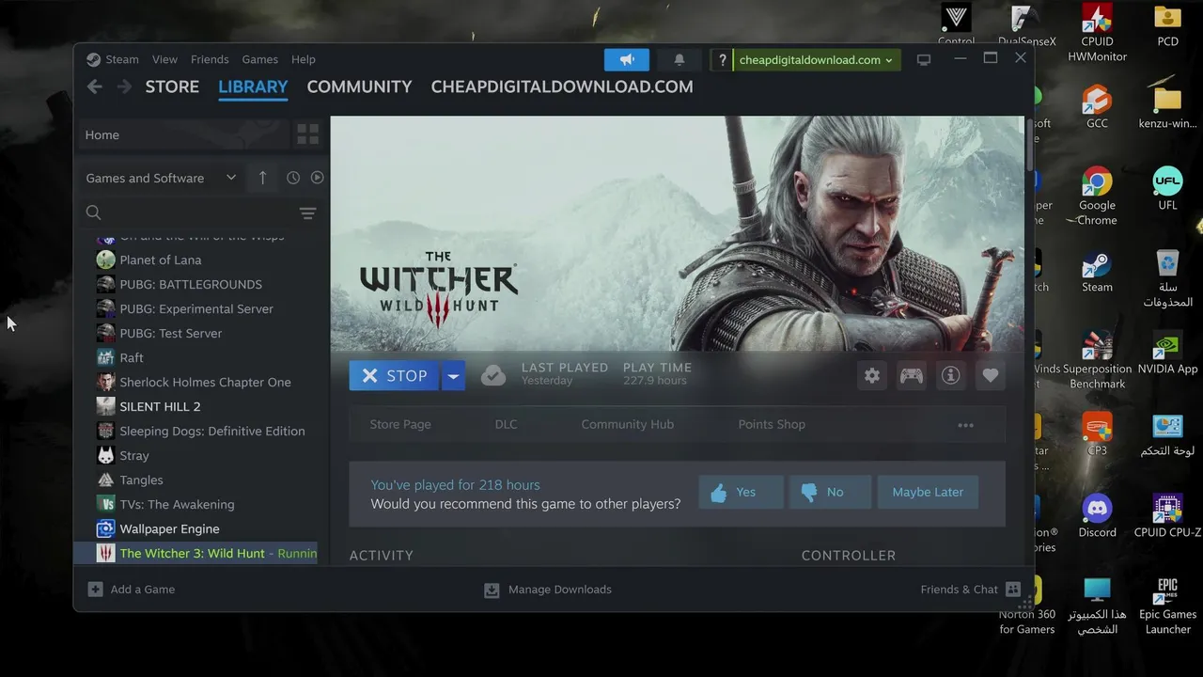The width and height of the screenshot is (1203, 677).
Task: Choose Maybe Later for review
Action: tap(928, 492)
